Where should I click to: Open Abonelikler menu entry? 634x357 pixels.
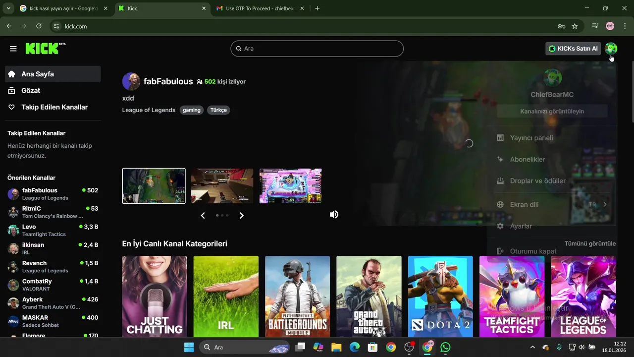tap(552, 159)
